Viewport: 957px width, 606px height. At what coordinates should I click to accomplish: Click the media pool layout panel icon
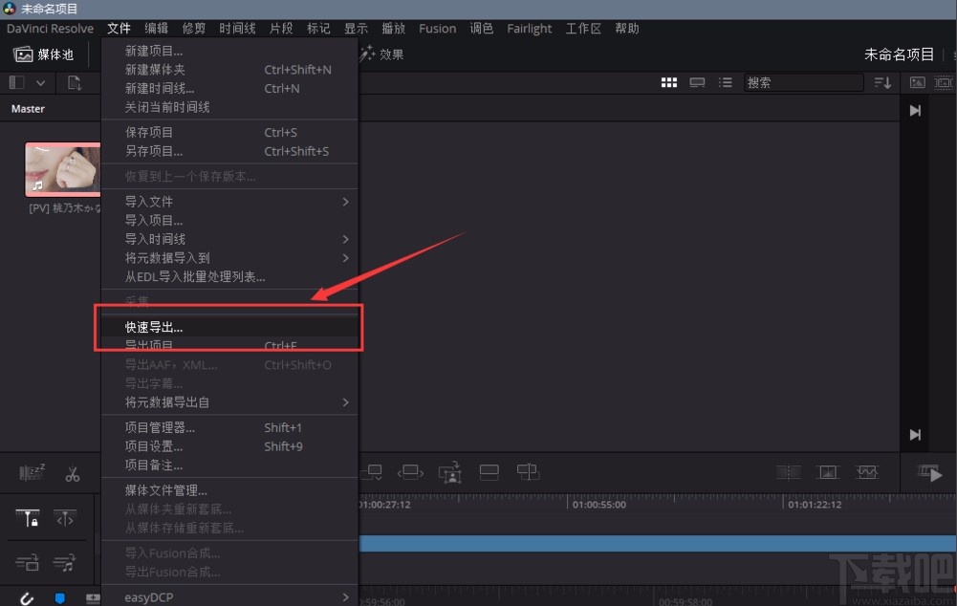click(17, 82)
